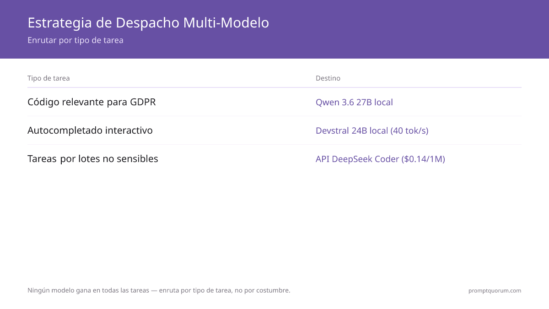549x309 pixels.
Task: Select the 'Autocompletado interactivo' cell
Action: pyautogui.click(x=90, y=130)
